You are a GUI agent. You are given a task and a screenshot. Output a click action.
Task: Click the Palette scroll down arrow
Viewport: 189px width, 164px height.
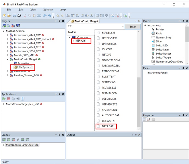pos(187,63)
